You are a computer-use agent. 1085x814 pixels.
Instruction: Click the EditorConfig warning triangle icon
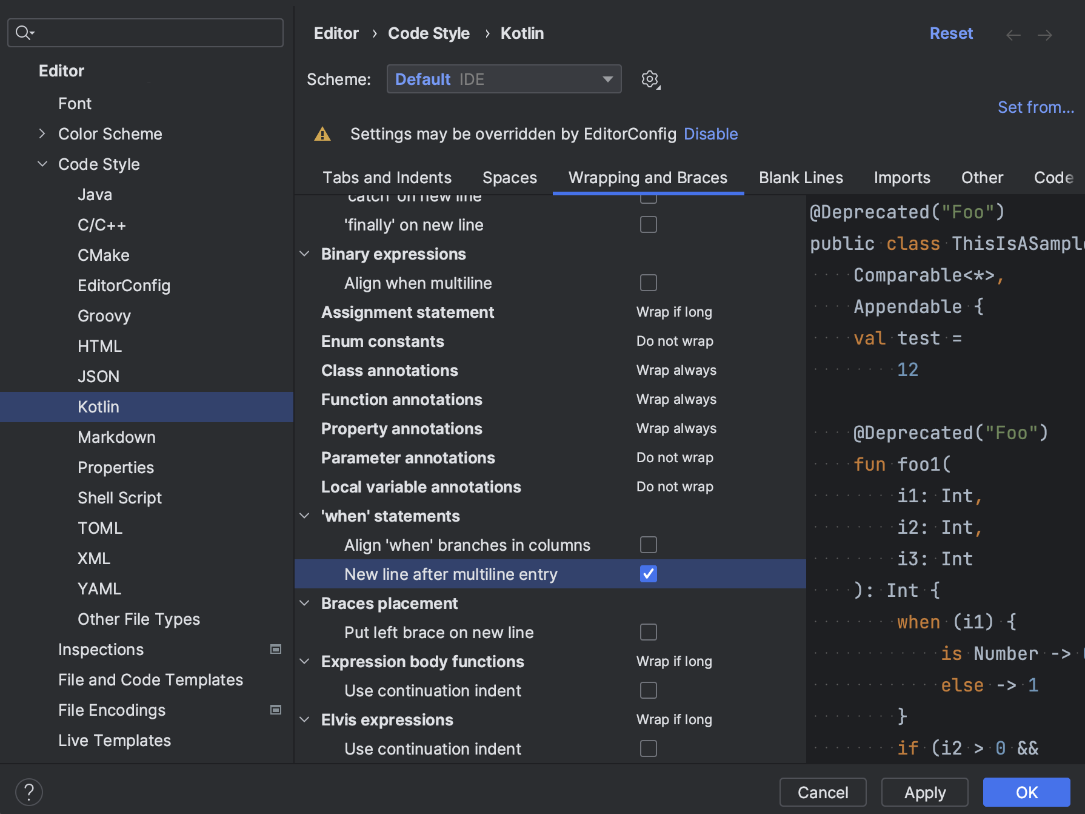[x=322, y=134]
